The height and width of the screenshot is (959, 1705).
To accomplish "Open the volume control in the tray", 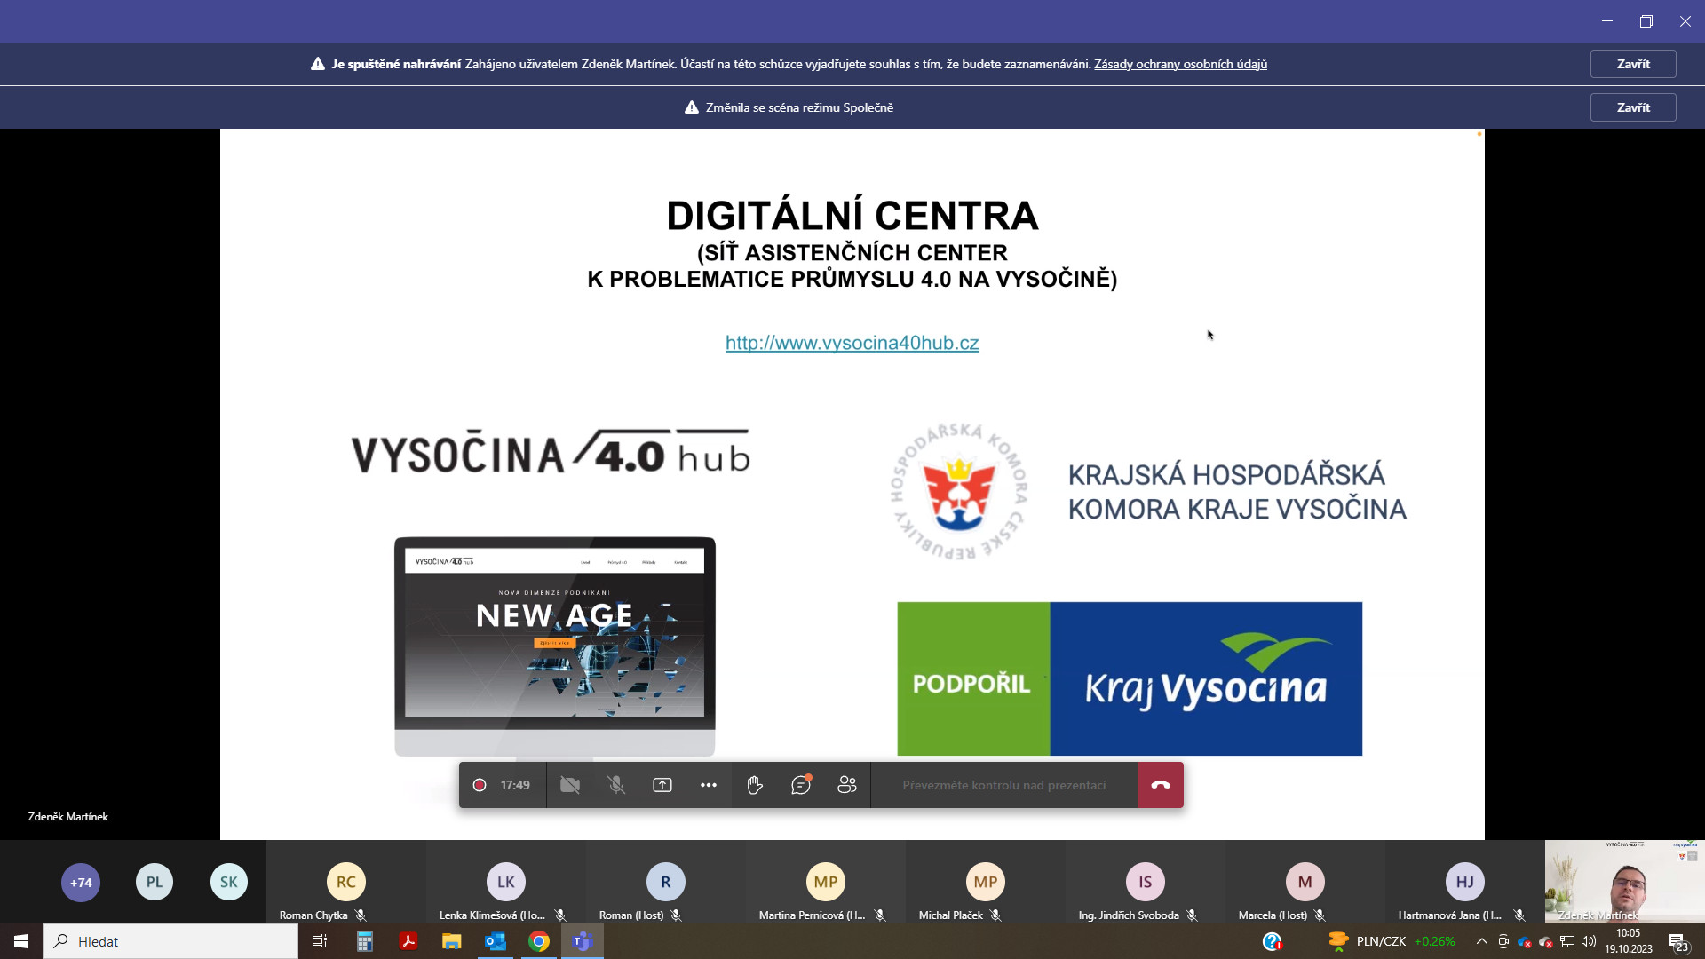I will click(x=1589, y=941).
